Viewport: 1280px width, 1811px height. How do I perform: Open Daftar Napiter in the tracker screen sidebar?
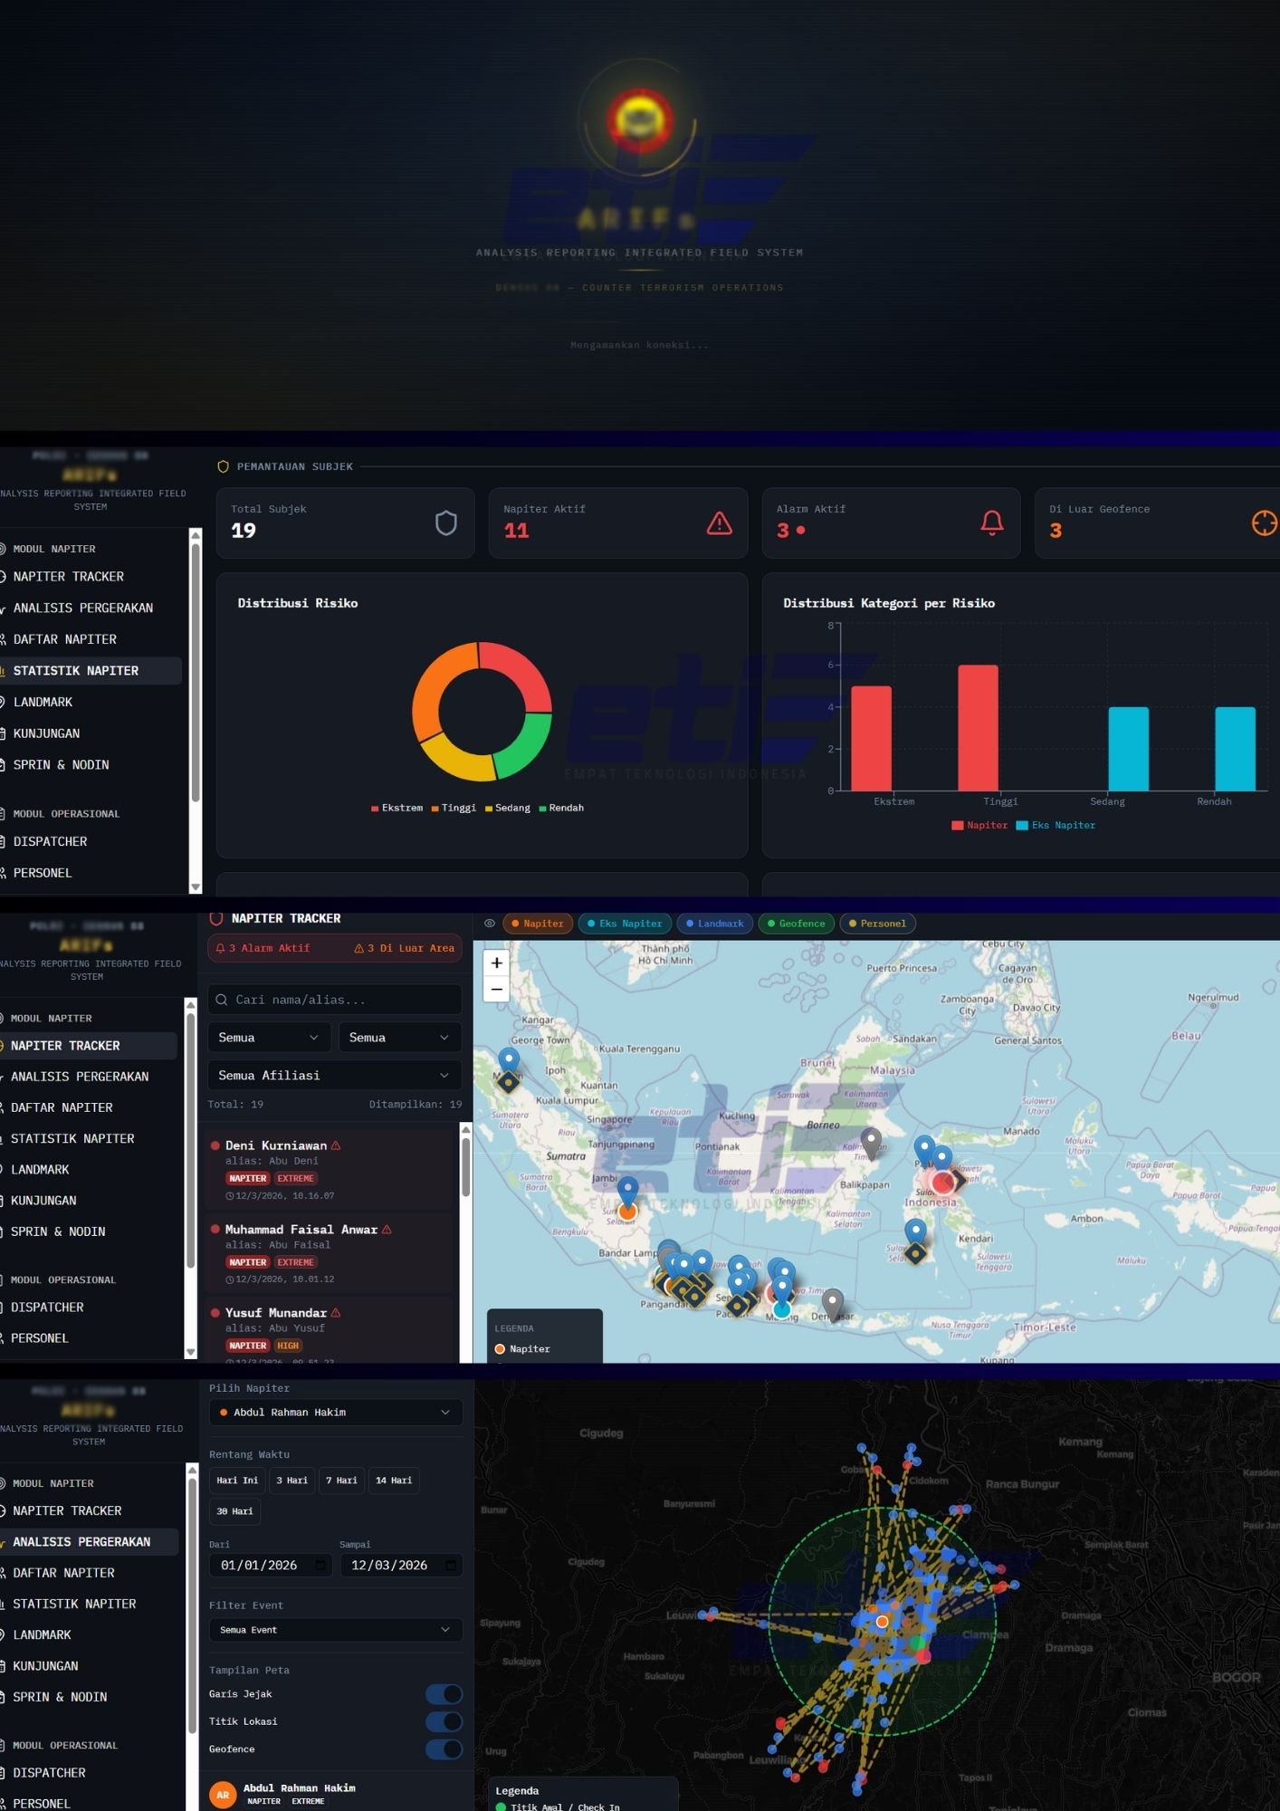pyautogui.click(x=62, y=1107)
